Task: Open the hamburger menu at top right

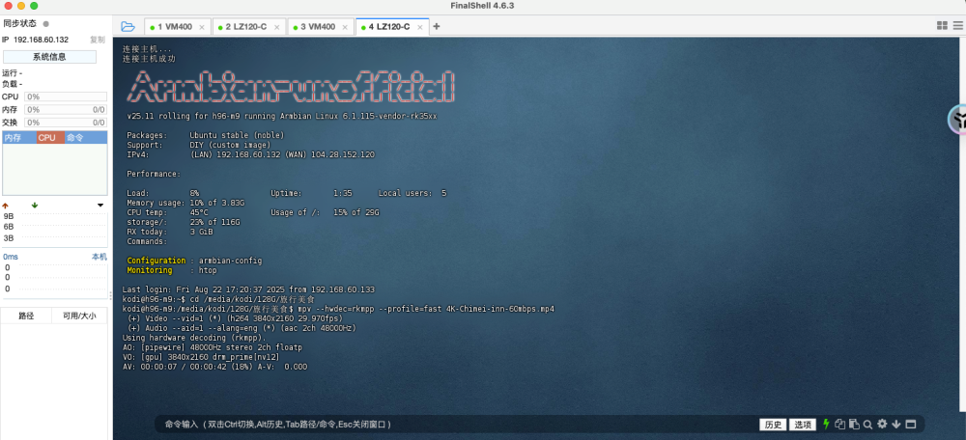Action: [x=958, y=26]
